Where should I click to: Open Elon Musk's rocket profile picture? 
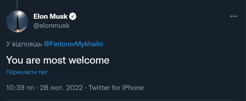[17, 21]
